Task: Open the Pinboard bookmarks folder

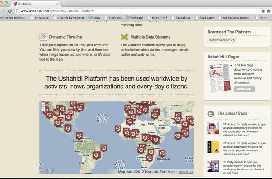Action: pos(135,18)
